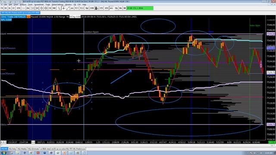The image size is (276, 155).
Task: Click the compress horizontal spacing icon
Action: [x=37, y=8]
